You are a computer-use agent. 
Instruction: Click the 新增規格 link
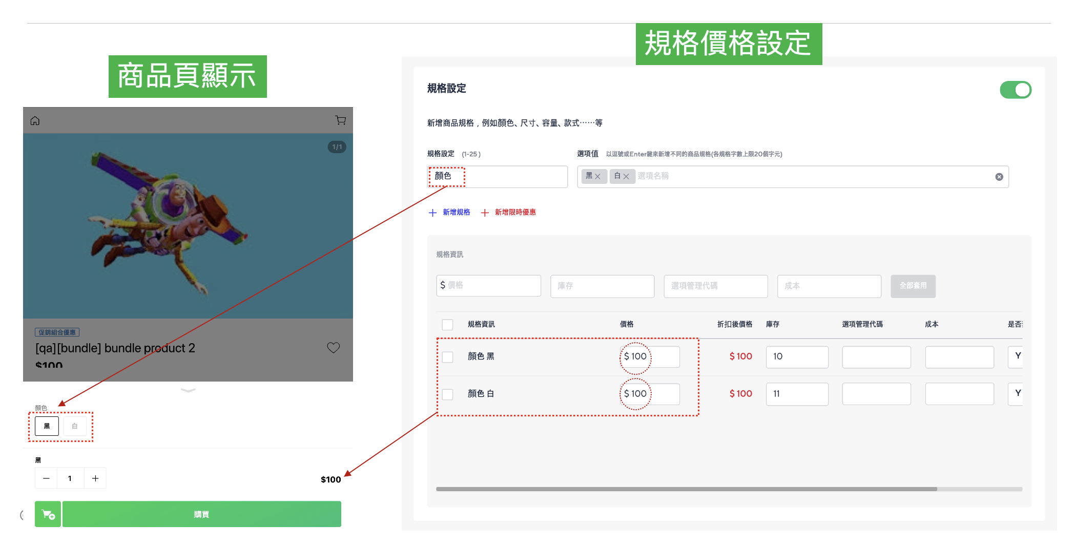point(456,212)
